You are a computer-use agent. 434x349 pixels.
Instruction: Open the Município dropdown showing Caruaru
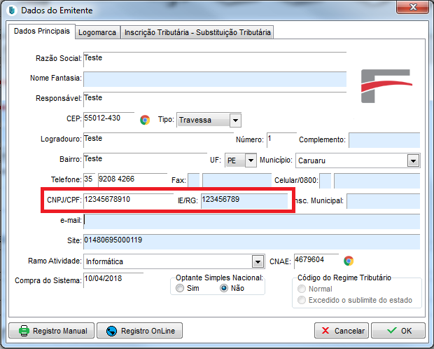(x=412, y=160)
